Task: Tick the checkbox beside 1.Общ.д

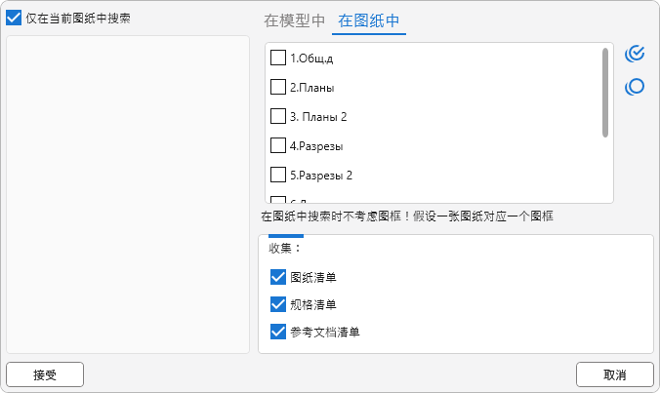Action: [x=278, y=58]
